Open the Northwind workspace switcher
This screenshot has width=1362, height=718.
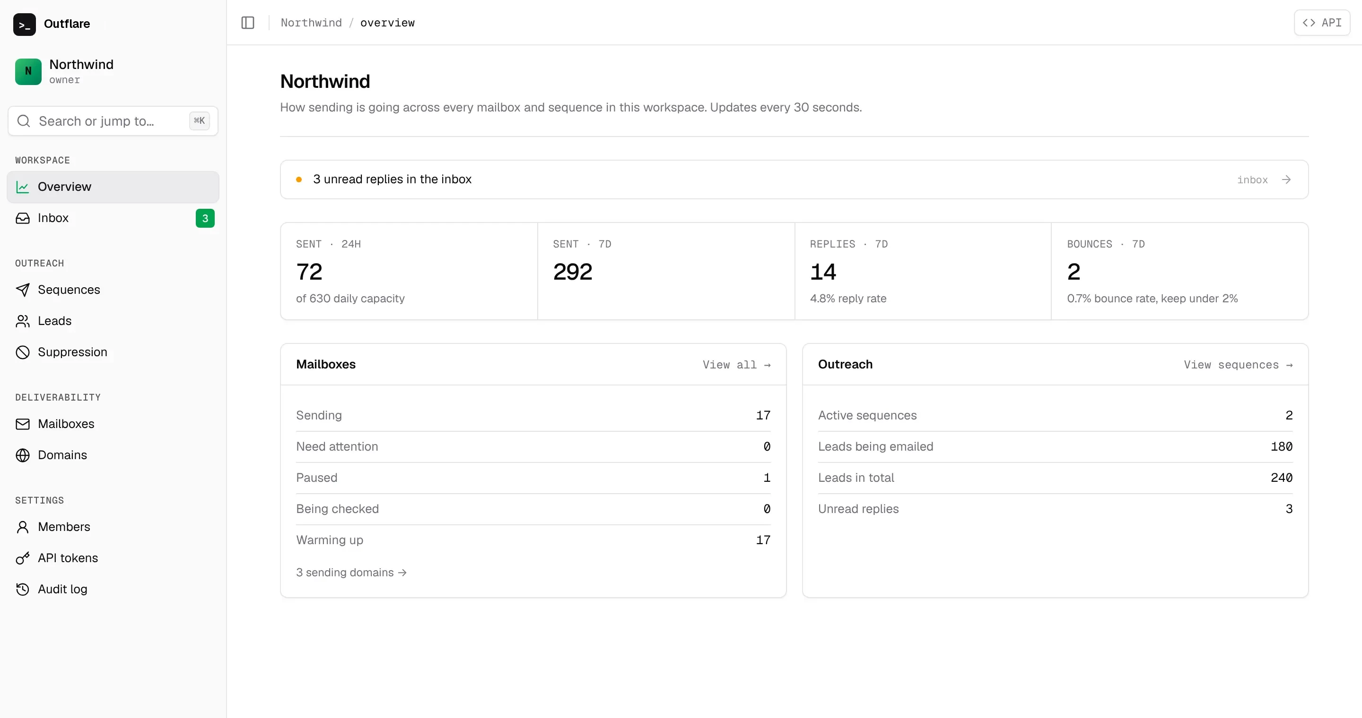(113, 71)
